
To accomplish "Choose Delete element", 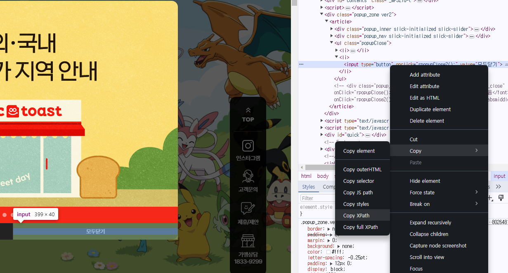I will pyautogui.click(x=439, y=121).
